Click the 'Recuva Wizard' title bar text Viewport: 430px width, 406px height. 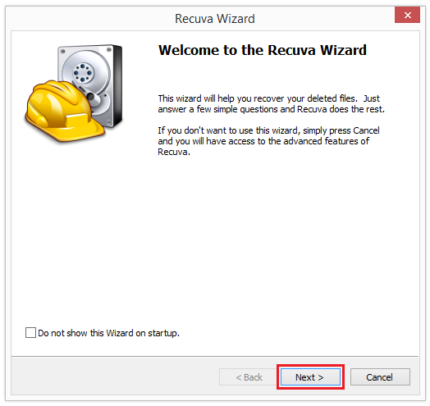215,19
